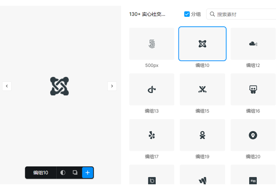
Task: Click the 130+ 实心社交... library title
Action: (147, 14)
